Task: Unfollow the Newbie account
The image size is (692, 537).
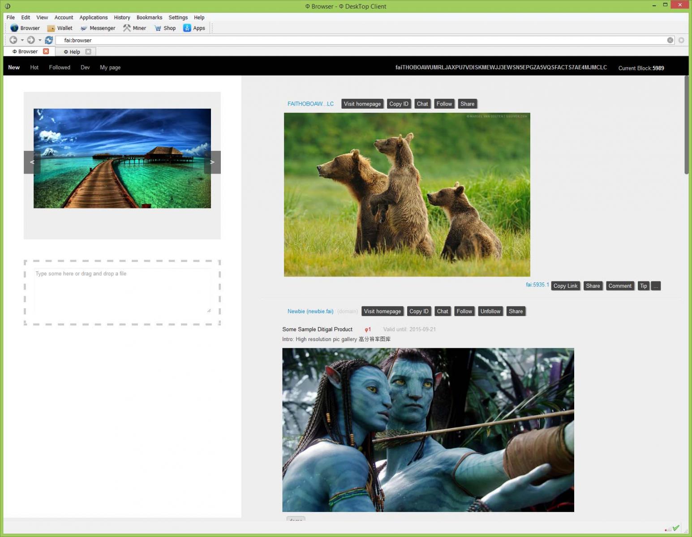Action: click(x=490, y=311)
